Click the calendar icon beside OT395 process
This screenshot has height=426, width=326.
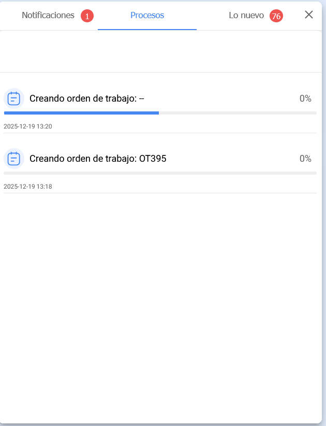point(14,159)
